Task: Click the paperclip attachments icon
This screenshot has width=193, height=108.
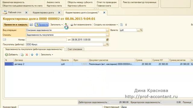Action: tap(126, 25)
